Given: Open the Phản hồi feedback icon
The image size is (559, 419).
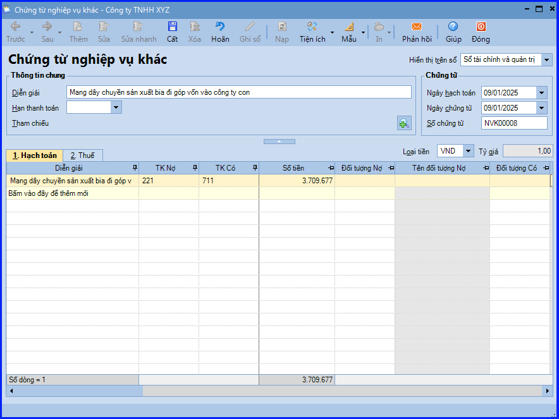Looking at the screenshot, I should point(416,27).
